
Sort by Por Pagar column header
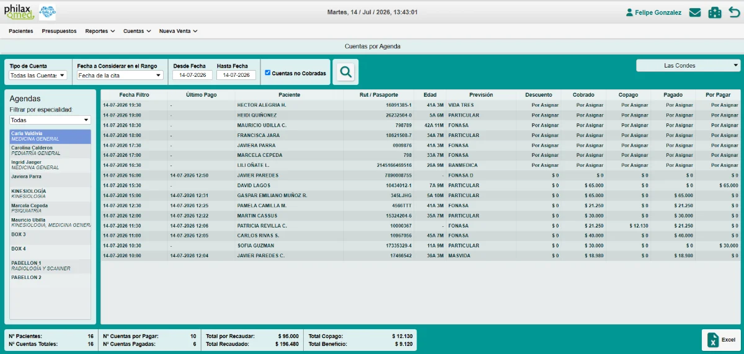pos(718,95)
